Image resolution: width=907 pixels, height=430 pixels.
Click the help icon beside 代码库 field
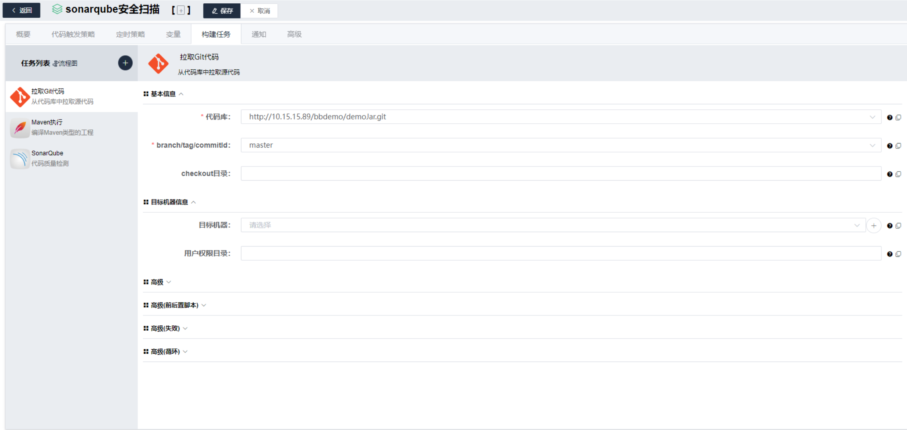(x=889, y=117)
